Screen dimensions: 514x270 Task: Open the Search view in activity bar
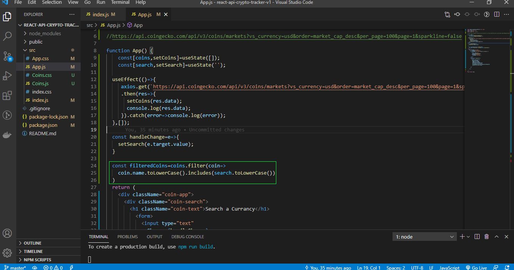tap(8, 36)
